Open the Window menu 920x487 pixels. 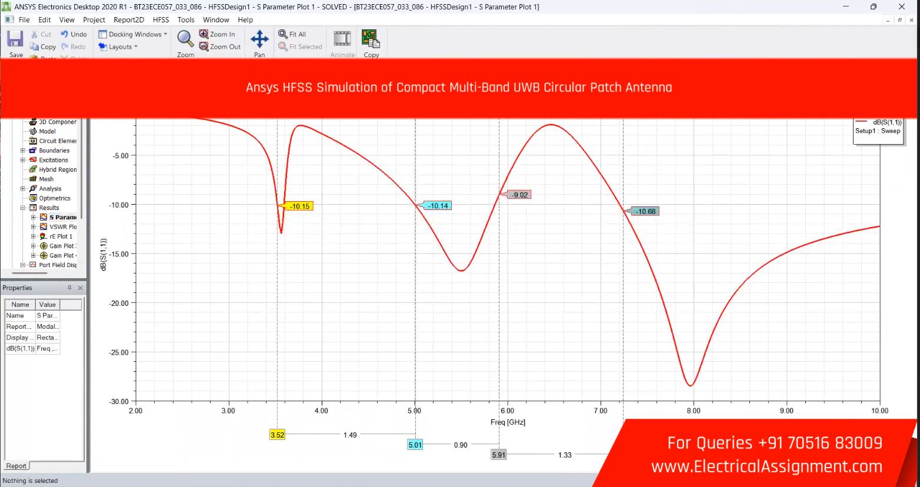[x=216, y=19]
